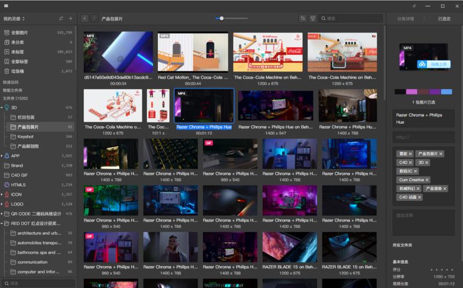The width and height of the screenshot is (463, 288).
Task: Open the 垃圾桶 trash item in sidebar
Action: pos(17,71)
